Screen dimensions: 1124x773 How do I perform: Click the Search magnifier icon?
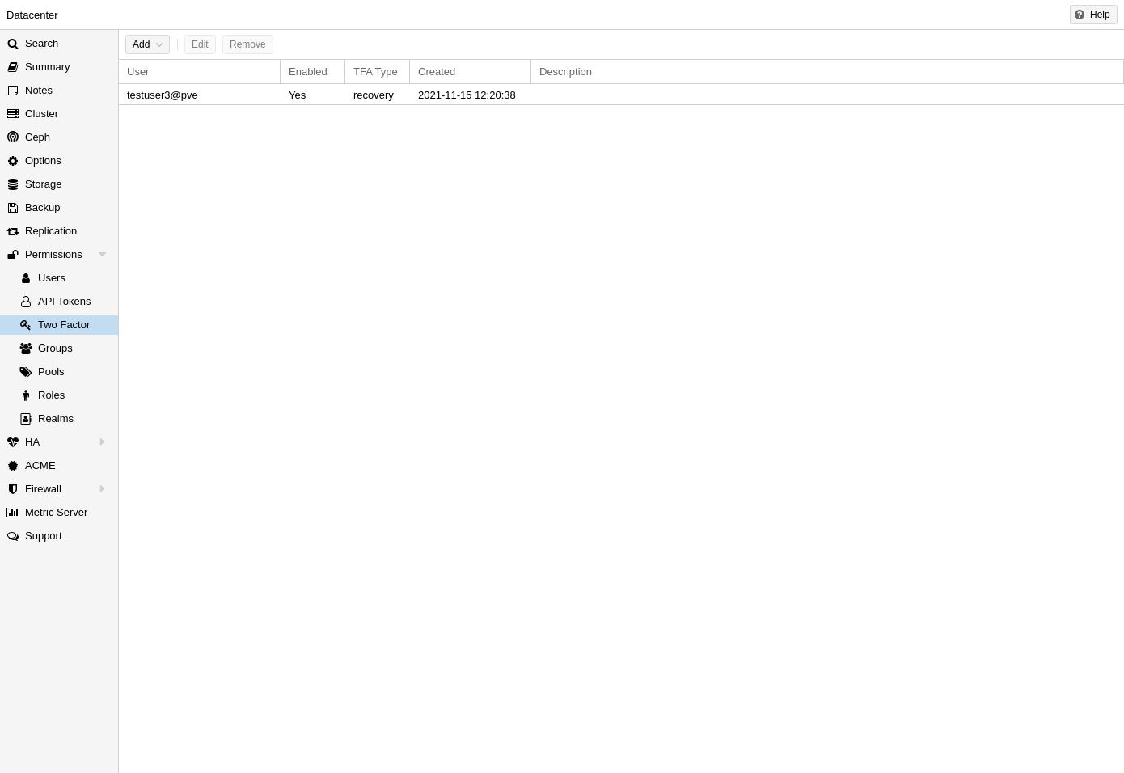[13, 44]
